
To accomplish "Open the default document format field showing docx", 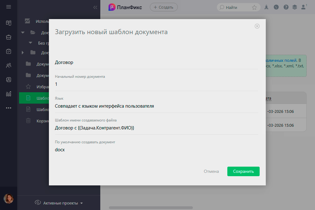I will (x=156, y=150).
